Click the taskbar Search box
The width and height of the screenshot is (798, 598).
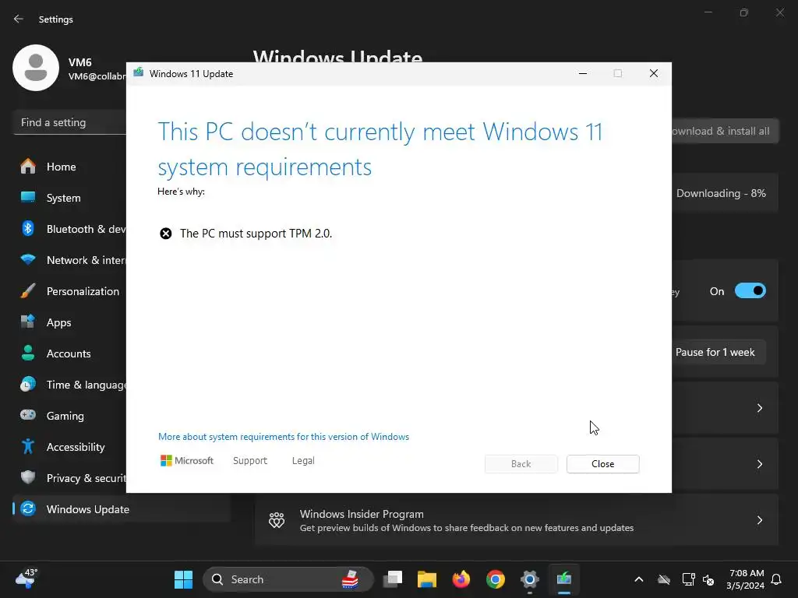coord(288,579)
